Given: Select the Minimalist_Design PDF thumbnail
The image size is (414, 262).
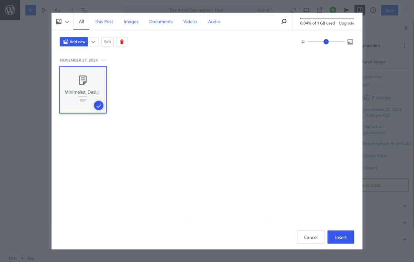Looking at the screenshot, I should pyautogui.click(x=82, y=87).
